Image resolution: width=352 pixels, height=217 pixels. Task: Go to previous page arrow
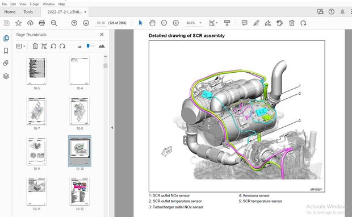[74, 23]
